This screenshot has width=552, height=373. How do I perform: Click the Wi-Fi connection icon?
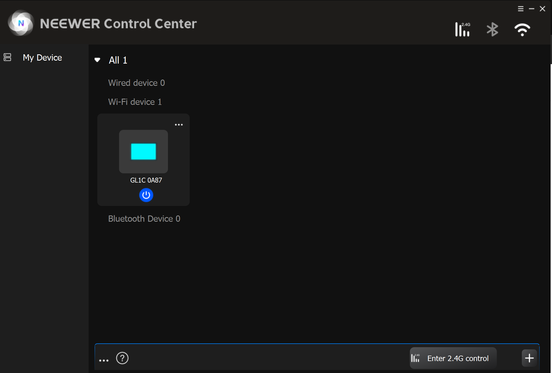coord(522,30)
